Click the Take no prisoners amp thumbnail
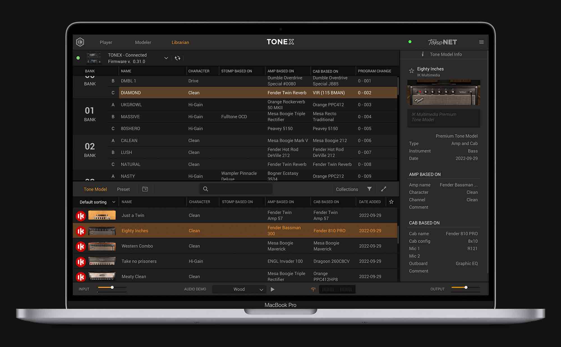The width and height of the screenshot is (561, 347). [102, 261]
